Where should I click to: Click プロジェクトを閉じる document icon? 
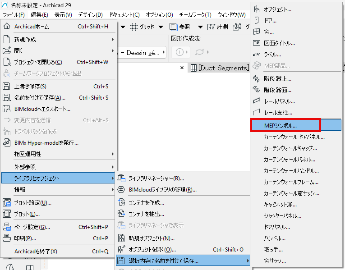[7, 62]
